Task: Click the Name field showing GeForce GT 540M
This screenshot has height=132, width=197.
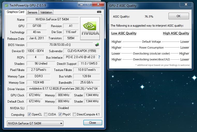Action: coord(52,19)
